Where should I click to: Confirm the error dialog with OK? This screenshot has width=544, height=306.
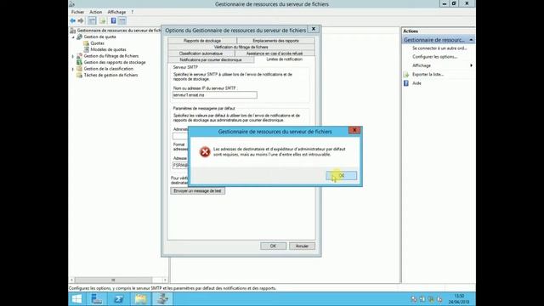(342, 176)
